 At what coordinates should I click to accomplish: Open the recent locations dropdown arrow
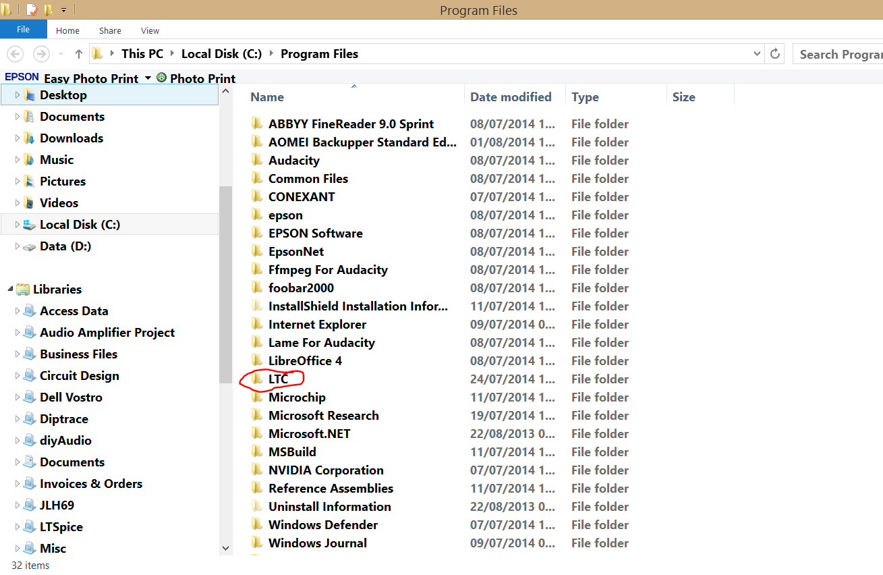pos(61,54)
